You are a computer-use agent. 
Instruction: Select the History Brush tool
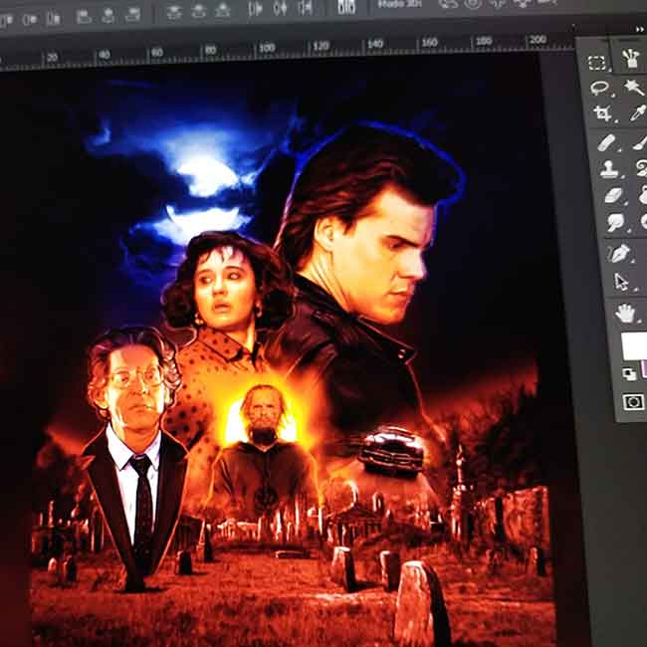642,168
